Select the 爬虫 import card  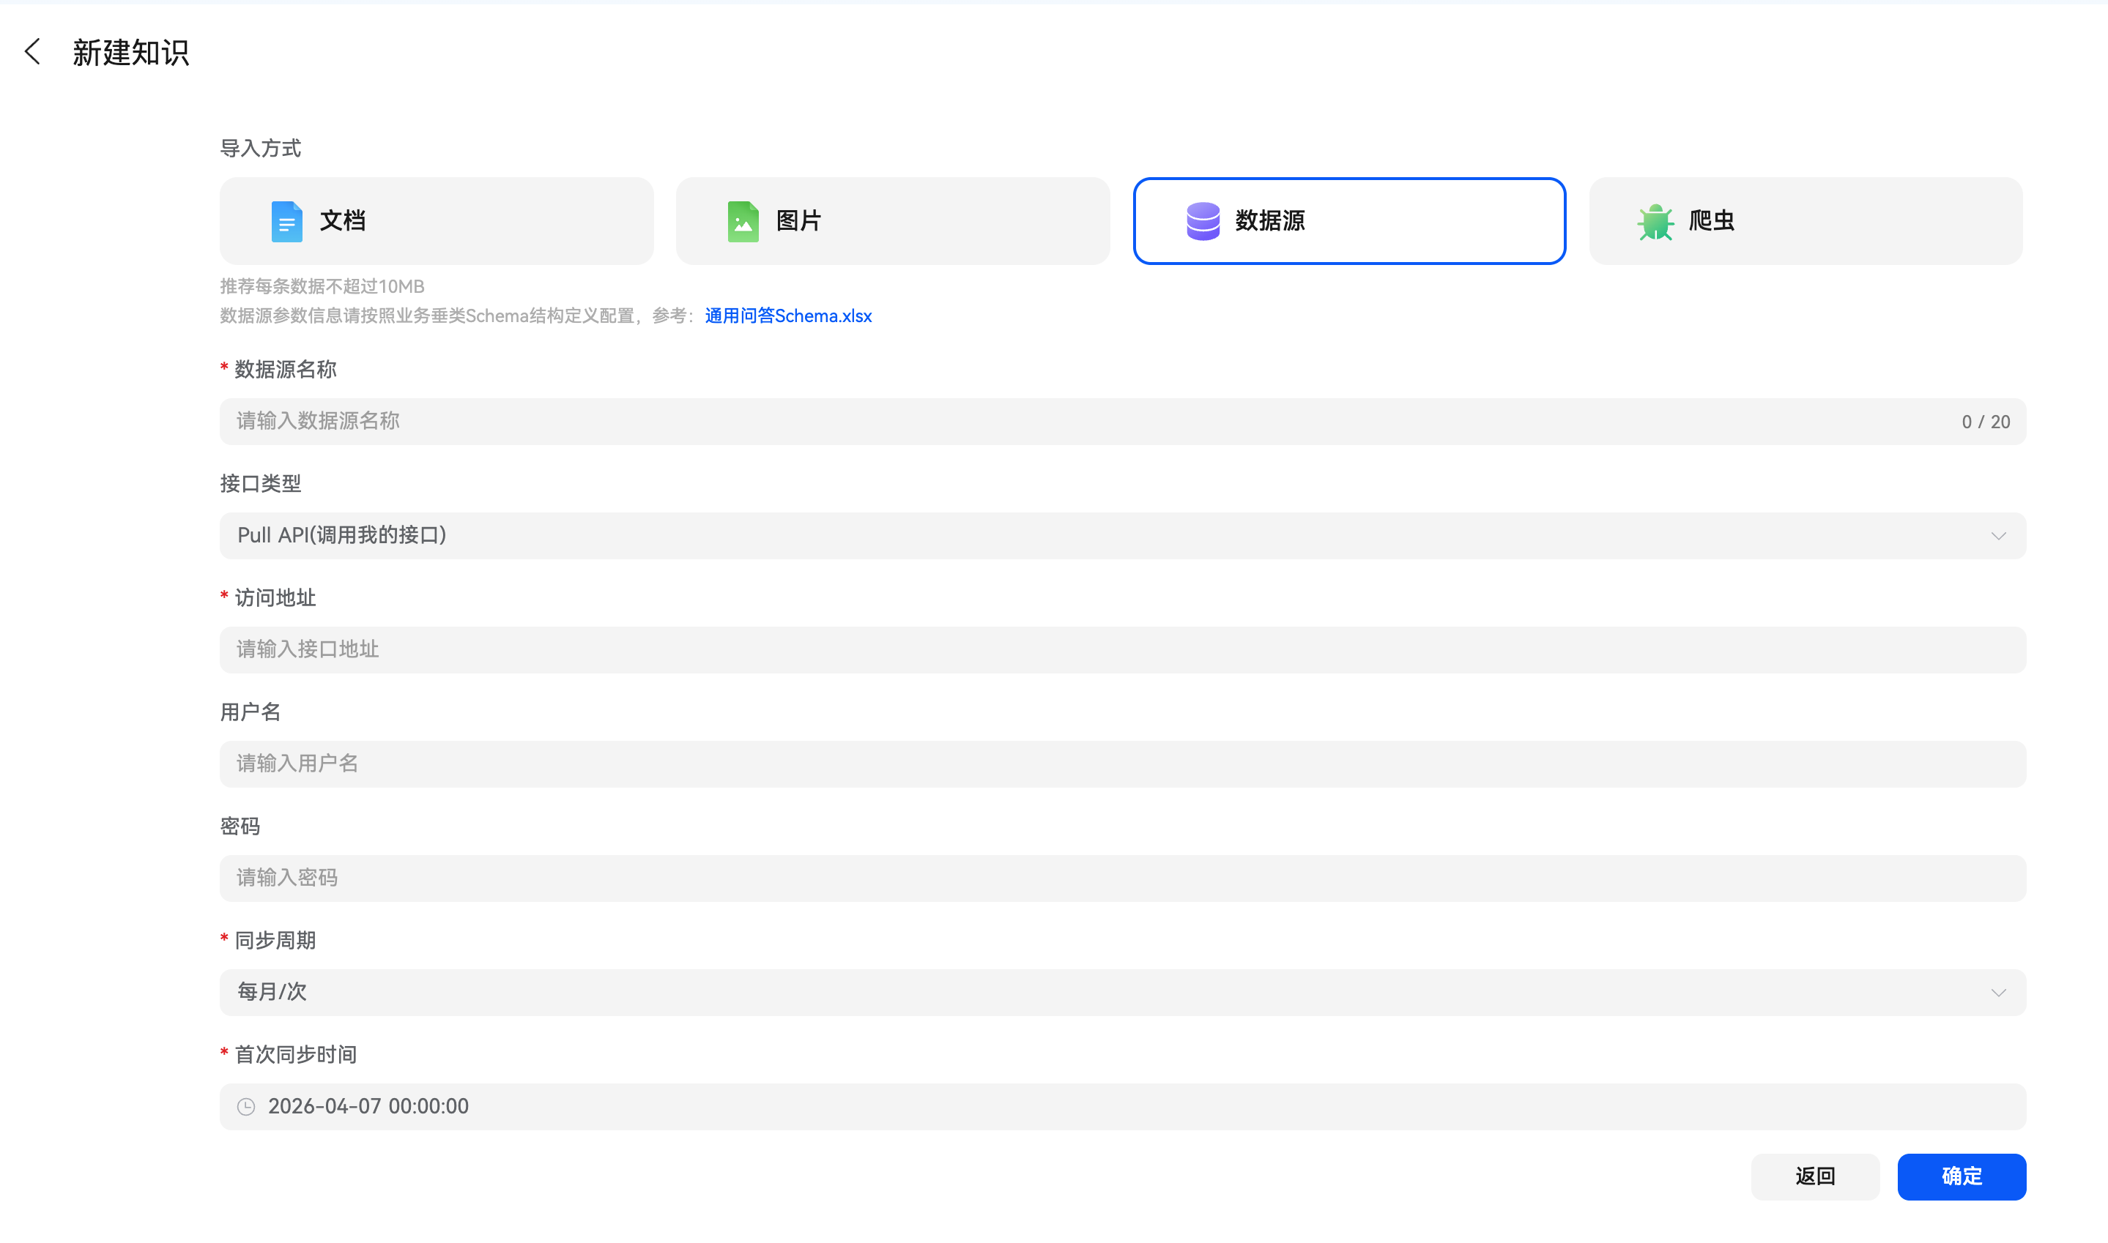point(1805,221)
